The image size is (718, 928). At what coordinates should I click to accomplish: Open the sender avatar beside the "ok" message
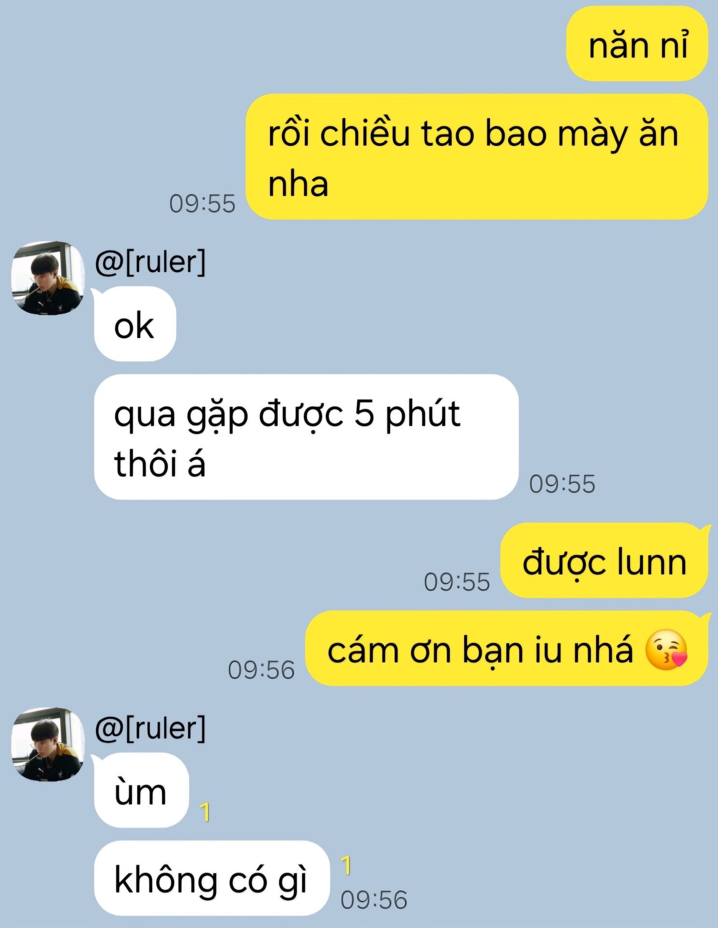click(x=48, y=278)
